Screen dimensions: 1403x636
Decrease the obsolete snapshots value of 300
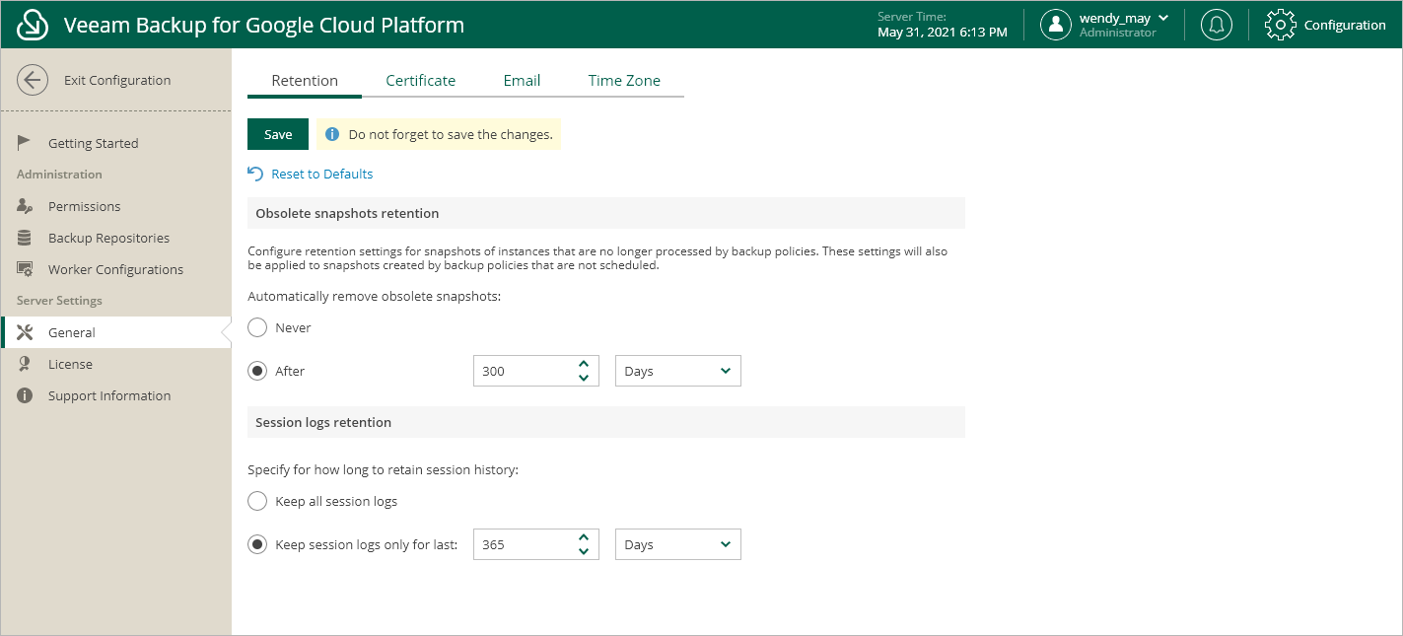pos(584,378)
